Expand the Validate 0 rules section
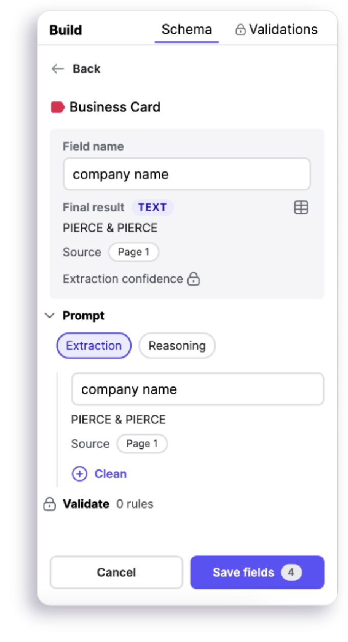Viewport: 348px width, 642px height. coord(99,504)
